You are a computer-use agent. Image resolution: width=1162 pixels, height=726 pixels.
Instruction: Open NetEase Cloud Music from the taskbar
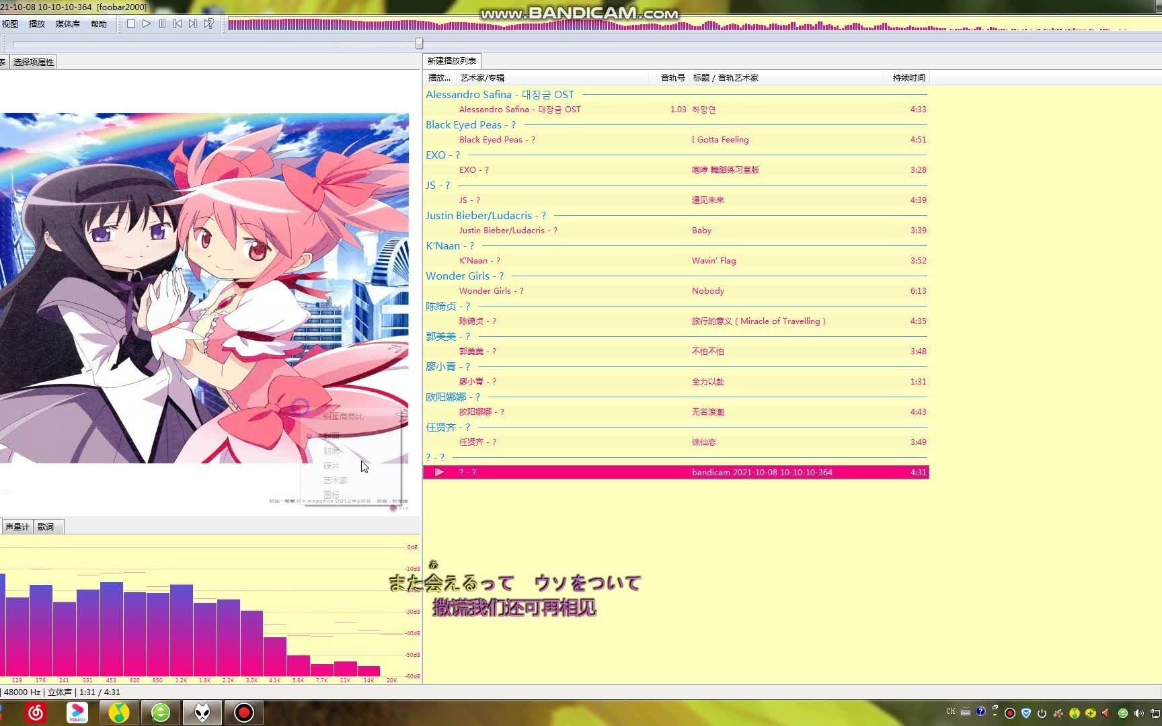pyautogui.click(x=36, y=713)
